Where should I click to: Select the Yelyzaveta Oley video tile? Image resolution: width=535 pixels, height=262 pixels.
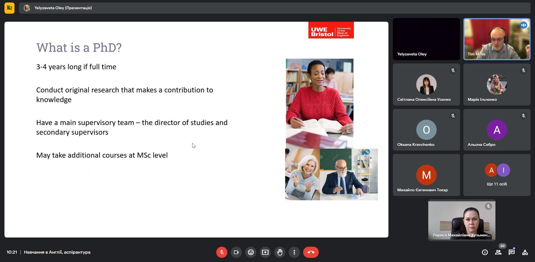(426, 39)
